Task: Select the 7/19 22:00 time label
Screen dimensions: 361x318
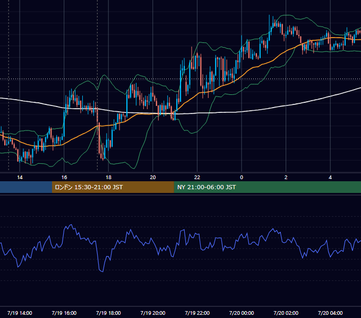Action: tap(197, 313)
